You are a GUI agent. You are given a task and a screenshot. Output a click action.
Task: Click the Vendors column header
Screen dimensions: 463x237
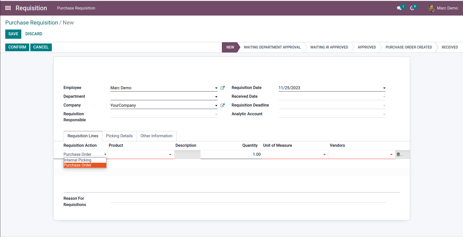(337, 145)
